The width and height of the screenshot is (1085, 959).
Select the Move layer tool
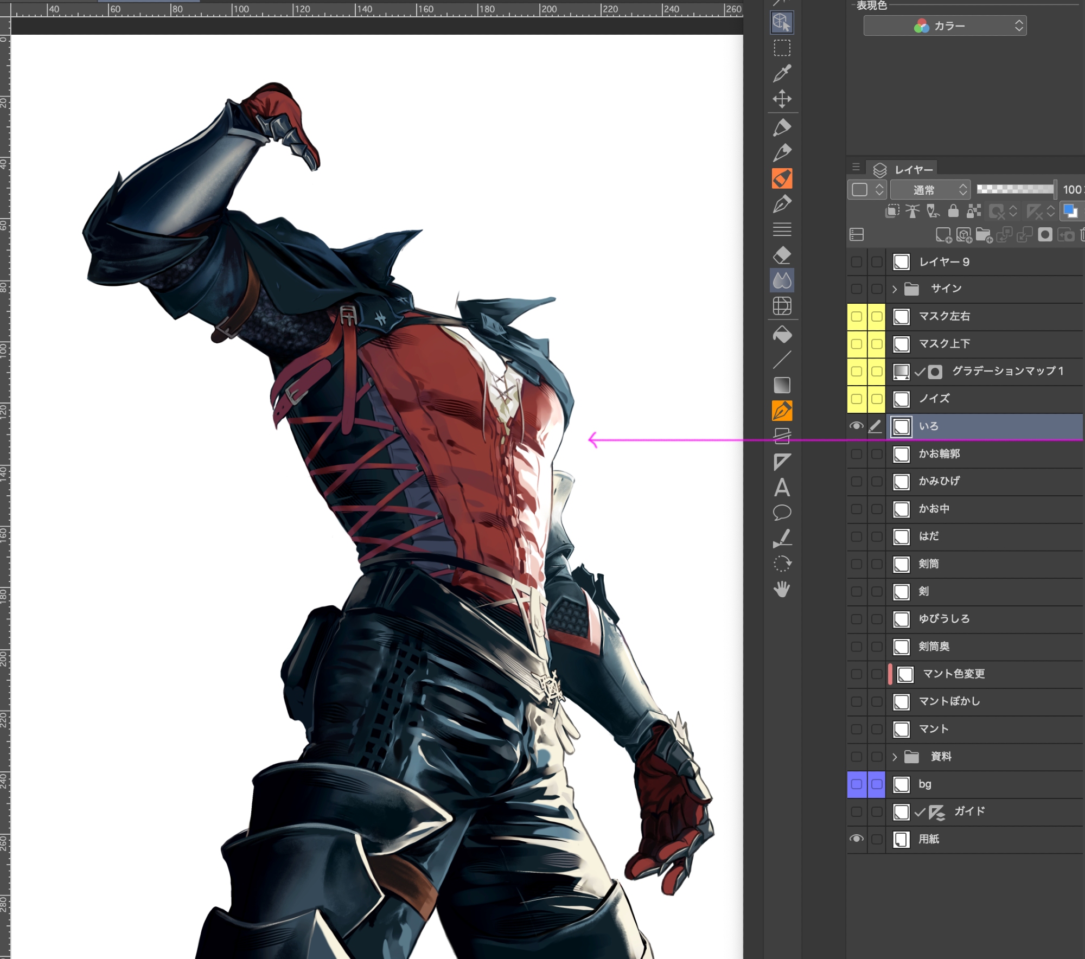point(782,99)
